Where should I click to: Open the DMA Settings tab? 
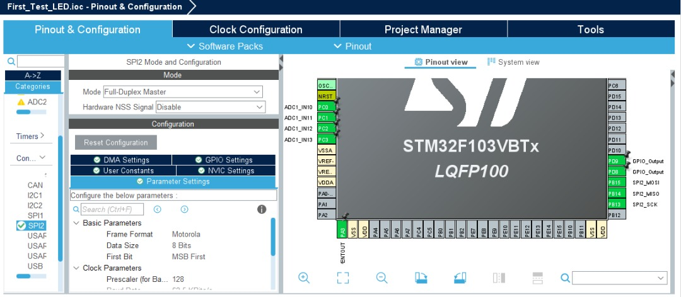point(121,160)
